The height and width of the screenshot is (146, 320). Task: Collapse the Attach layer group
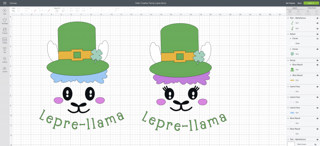288,34
